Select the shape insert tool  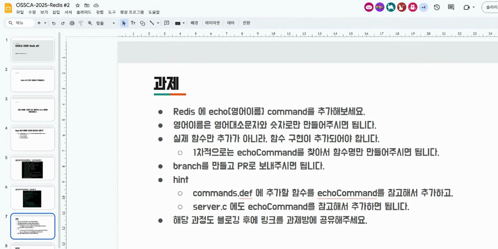142,23
